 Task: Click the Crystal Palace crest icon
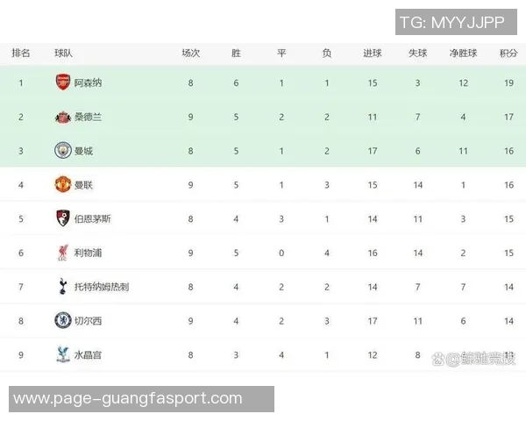click(x=62, y=354)
